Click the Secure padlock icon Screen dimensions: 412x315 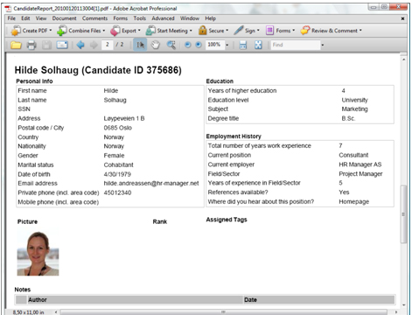pyautogui.click(x=203, y=31)
